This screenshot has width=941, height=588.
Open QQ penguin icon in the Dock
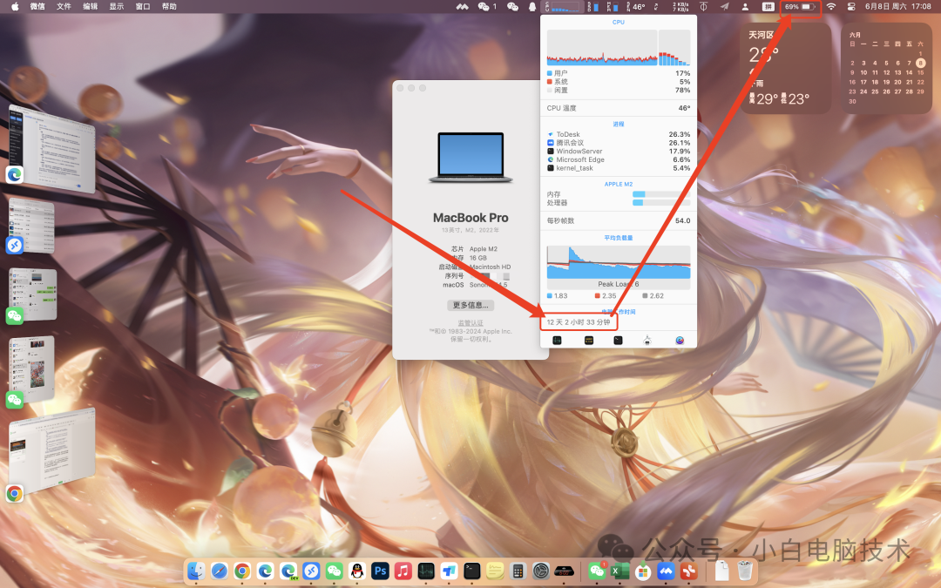[x=357, y=571]
